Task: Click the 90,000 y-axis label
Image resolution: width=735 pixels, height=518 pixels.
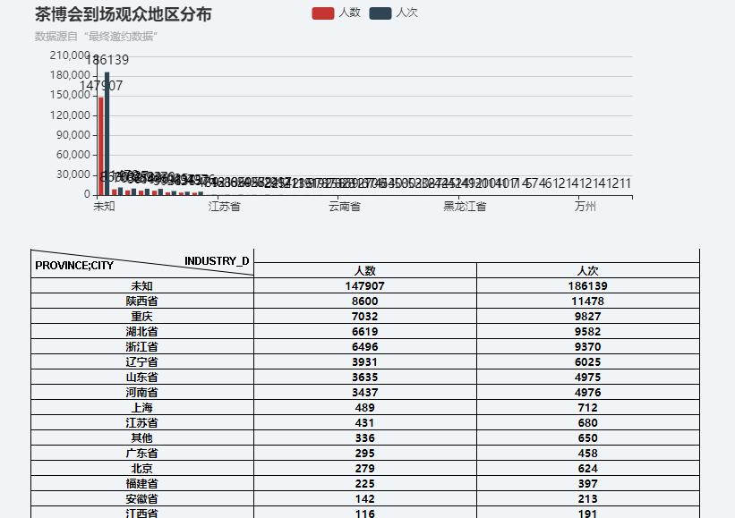Action: 73,135
